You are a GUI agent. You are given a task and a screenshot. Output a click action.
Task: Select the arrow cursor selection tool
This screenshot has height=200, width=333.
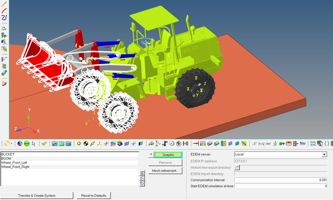tap(34, 144)
